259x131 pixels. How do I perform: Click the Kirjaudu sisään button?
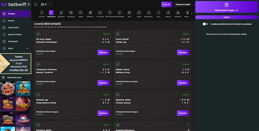(183, 4)
